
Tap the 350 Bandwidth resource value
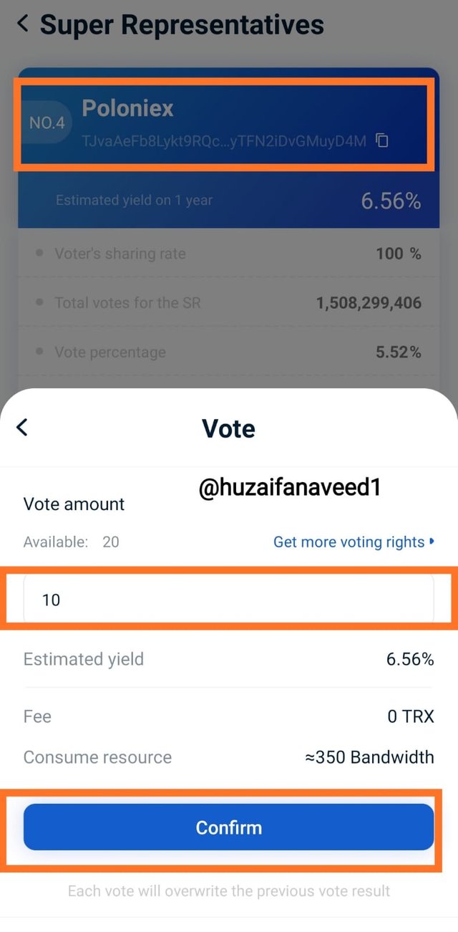click(x=370, y=757)
